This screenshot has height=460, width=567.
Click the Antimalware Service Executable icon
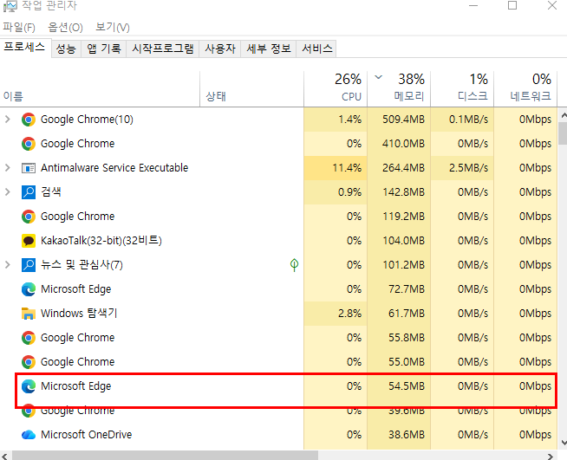(x=29, y=168)
